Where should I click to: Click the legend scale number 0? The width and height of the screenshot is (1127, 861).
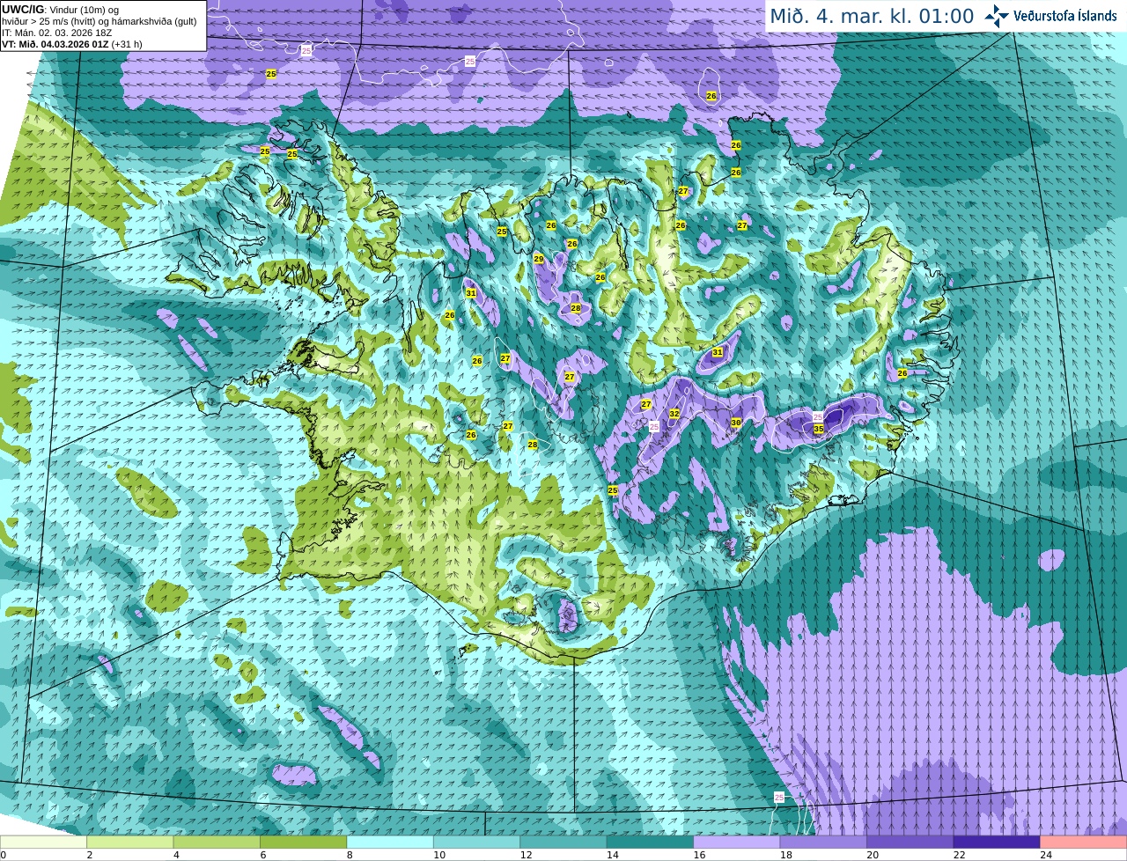(x=4, y=855)
